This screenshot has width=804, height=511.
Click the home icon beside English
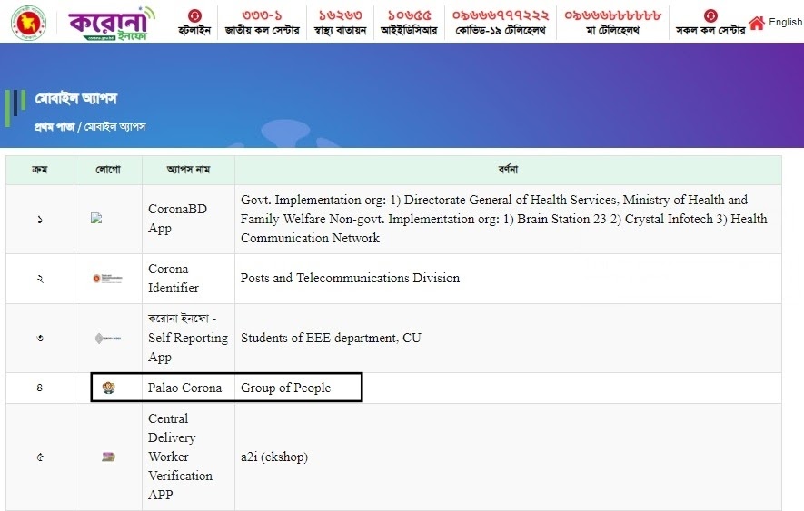point(756,23)
